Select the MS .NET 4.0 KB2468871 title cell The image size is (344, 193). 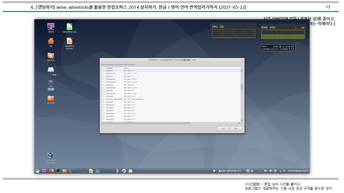134,99
